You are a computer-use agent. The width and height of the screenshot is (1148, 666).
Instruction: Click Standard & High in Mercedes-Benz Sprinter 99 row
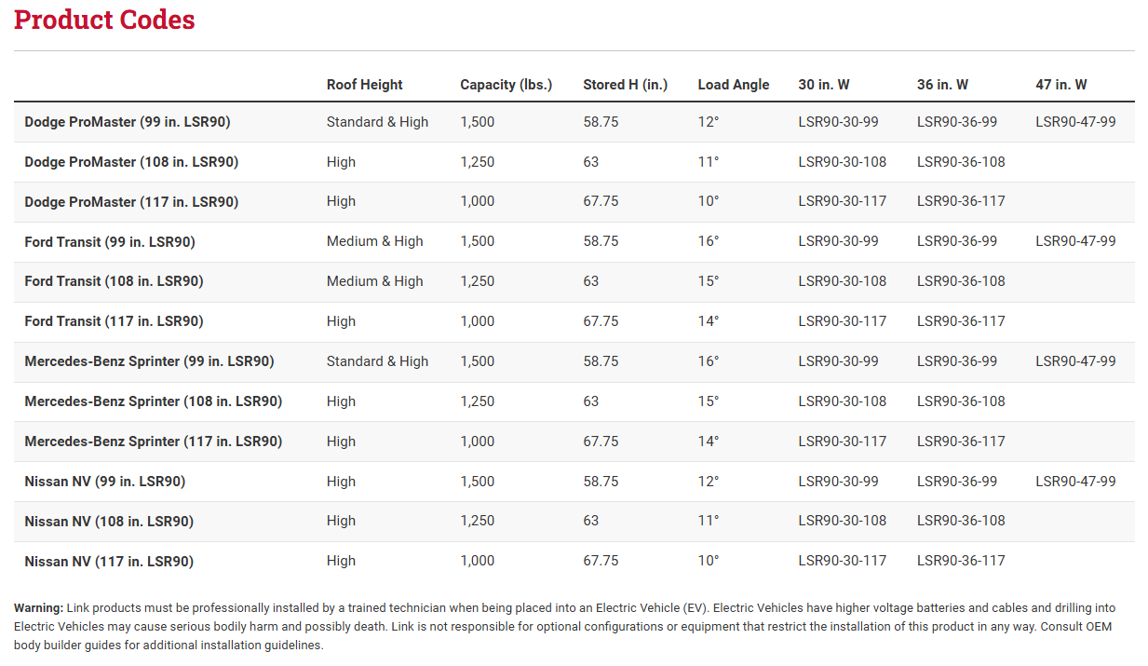pyautogui.click(x=377, y=361)
